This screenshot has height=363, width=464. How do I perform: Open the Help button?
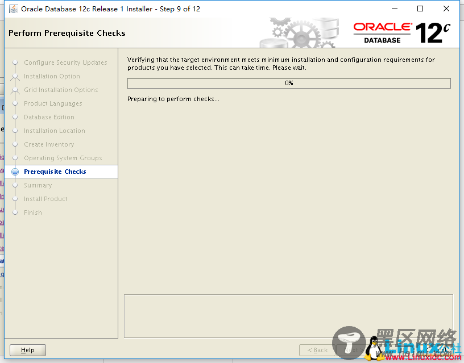[28, 350]
